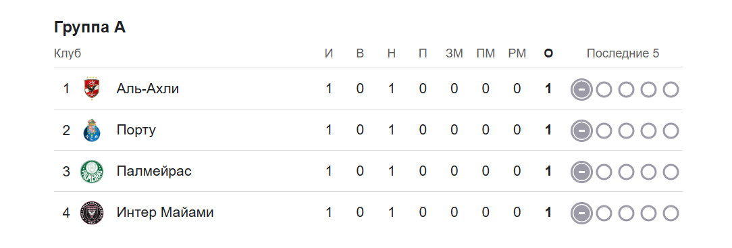Open the Порту team link
The height and width of the screenshot is (248, 732).
136,130
